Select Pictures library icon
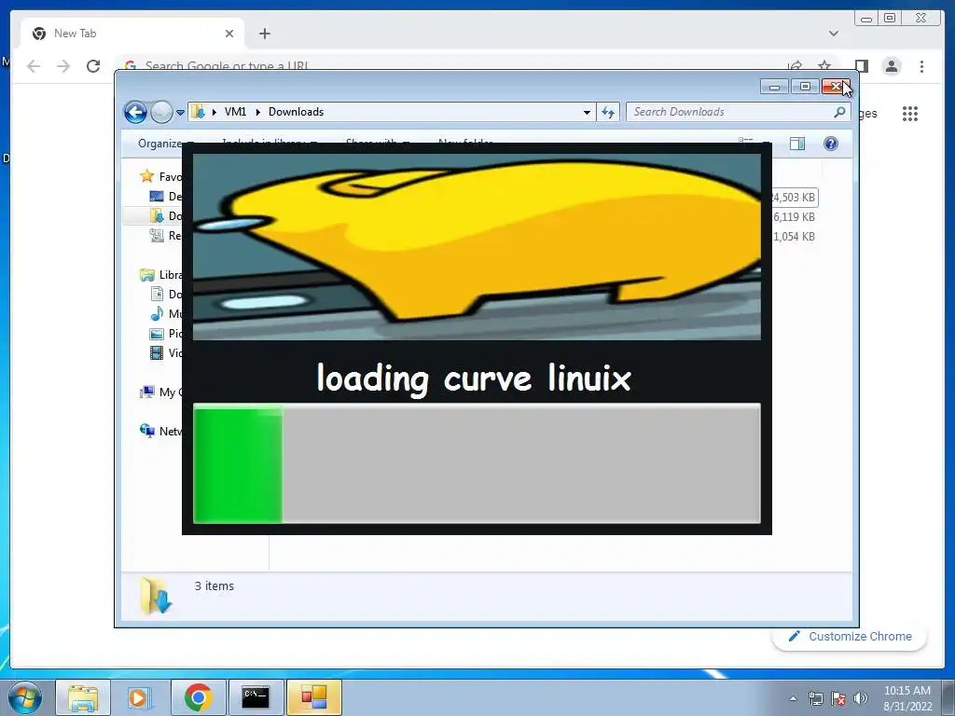Image resolution: width=955 pixels, height=716 pixels. click(157, 334)
